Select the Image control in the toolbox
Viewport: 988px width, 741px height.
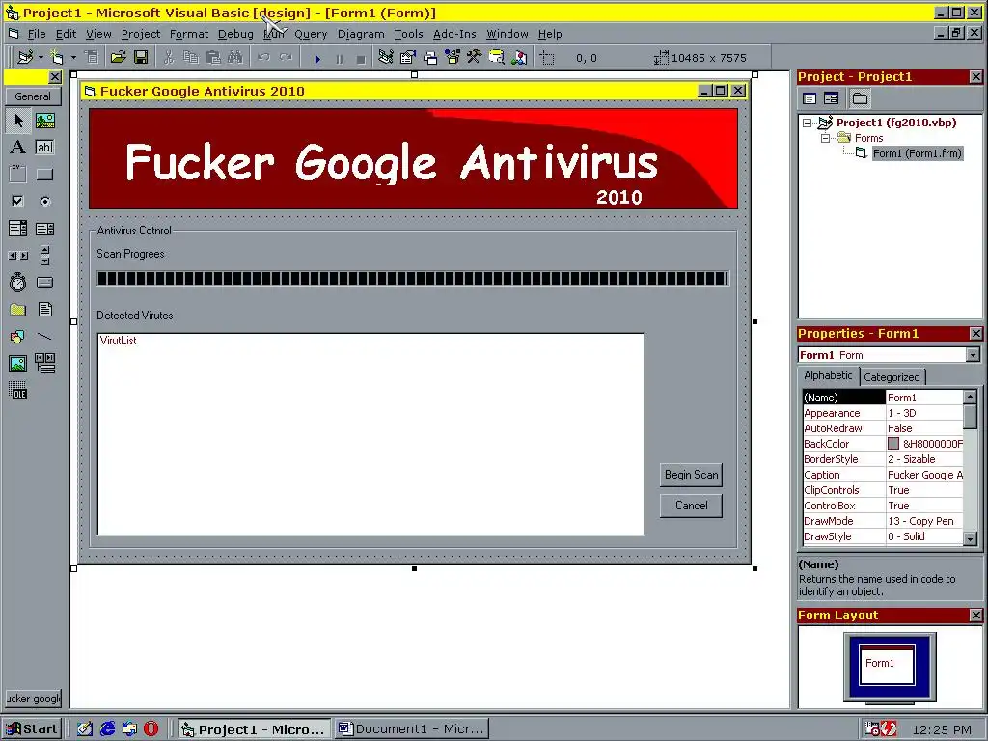(x=17, y=364)
